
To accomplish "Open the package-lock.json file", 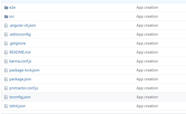I will (24, 70).
